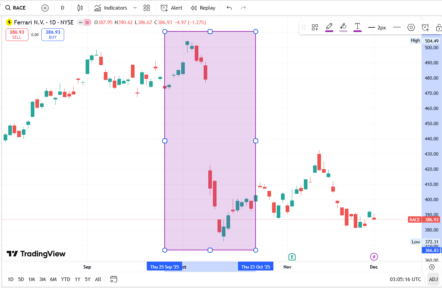Click the left-middle rectangle edge handle
The height and width of the screenshot is (288, 442).
(x=165, y=141)
